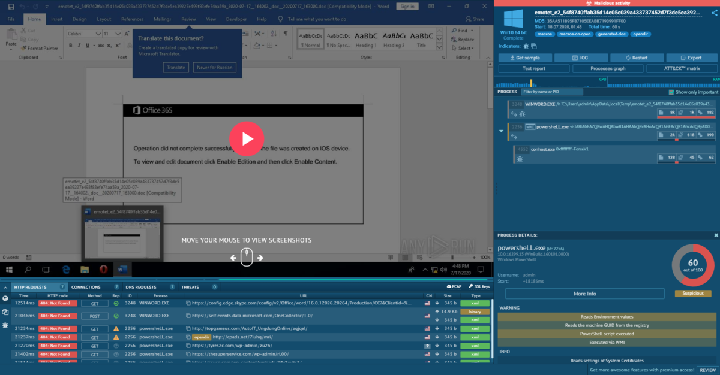Screen dimensions: 720x375
Task: Click powershell.exe registry count 190
Action: point(706,135)
